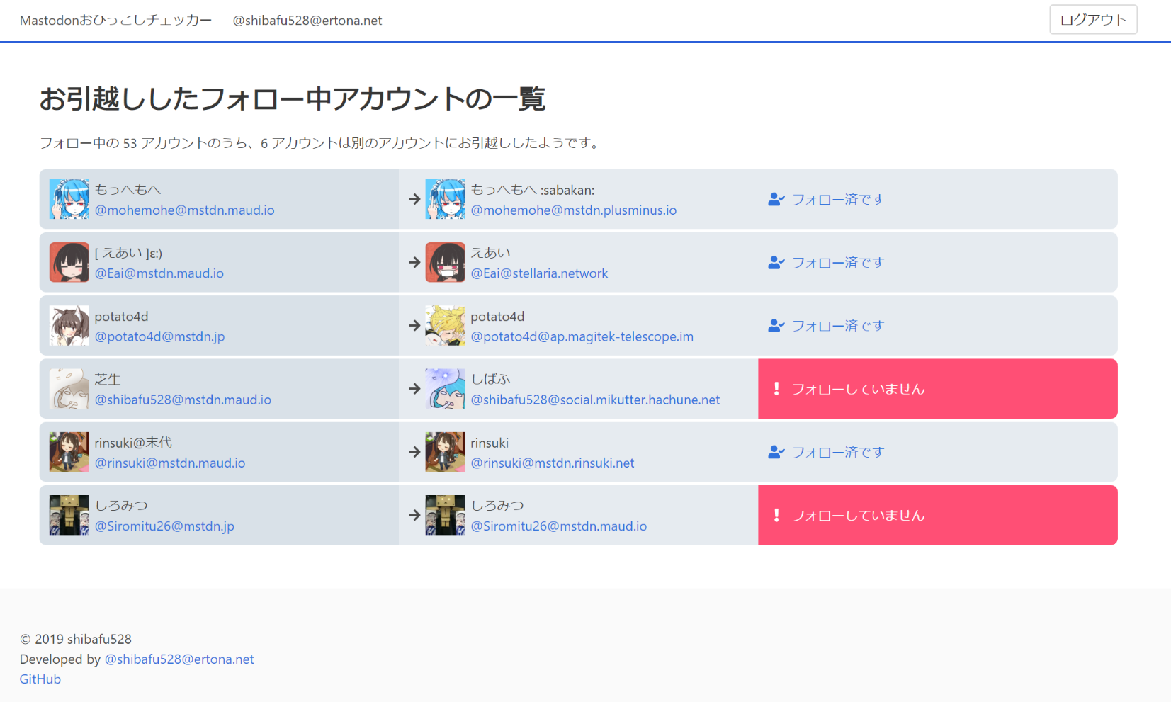This screenshot has width=1171, height=702.
Task: Click the followed-user icon in the Eai row
Action: coord(776,263)
